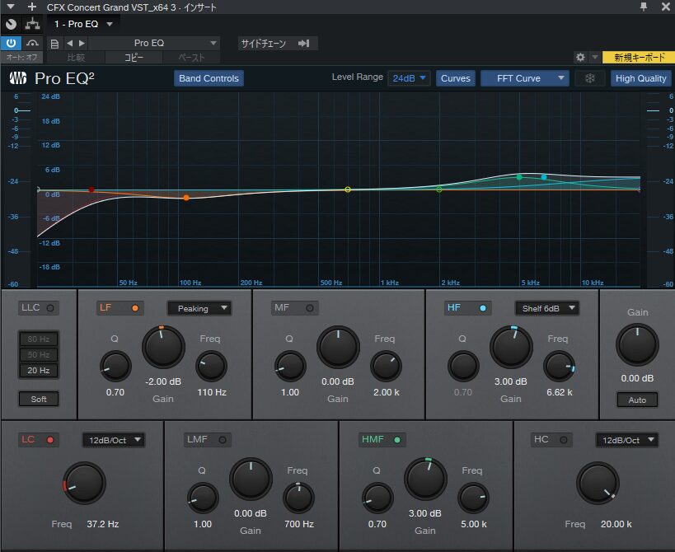The image size is (675, 552).
Task: Open the LC 12dB/Oct slope dropdown
Action: coord(114,440)
